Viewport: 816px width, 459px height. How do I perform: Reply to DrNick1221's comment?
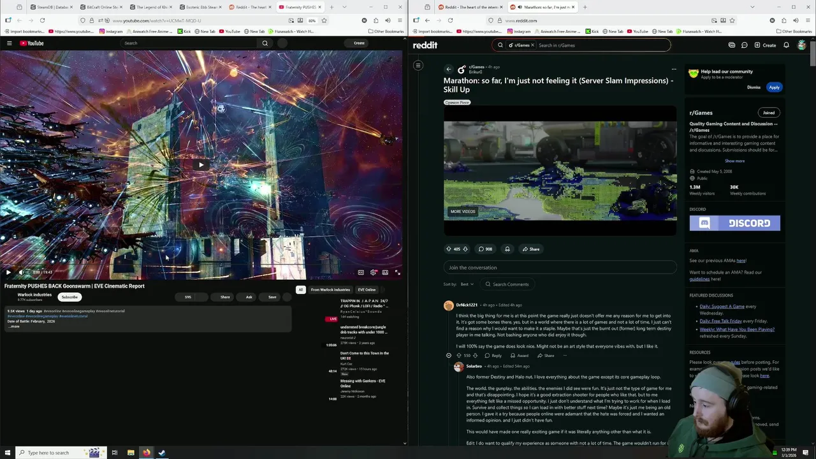coord(493,356)
